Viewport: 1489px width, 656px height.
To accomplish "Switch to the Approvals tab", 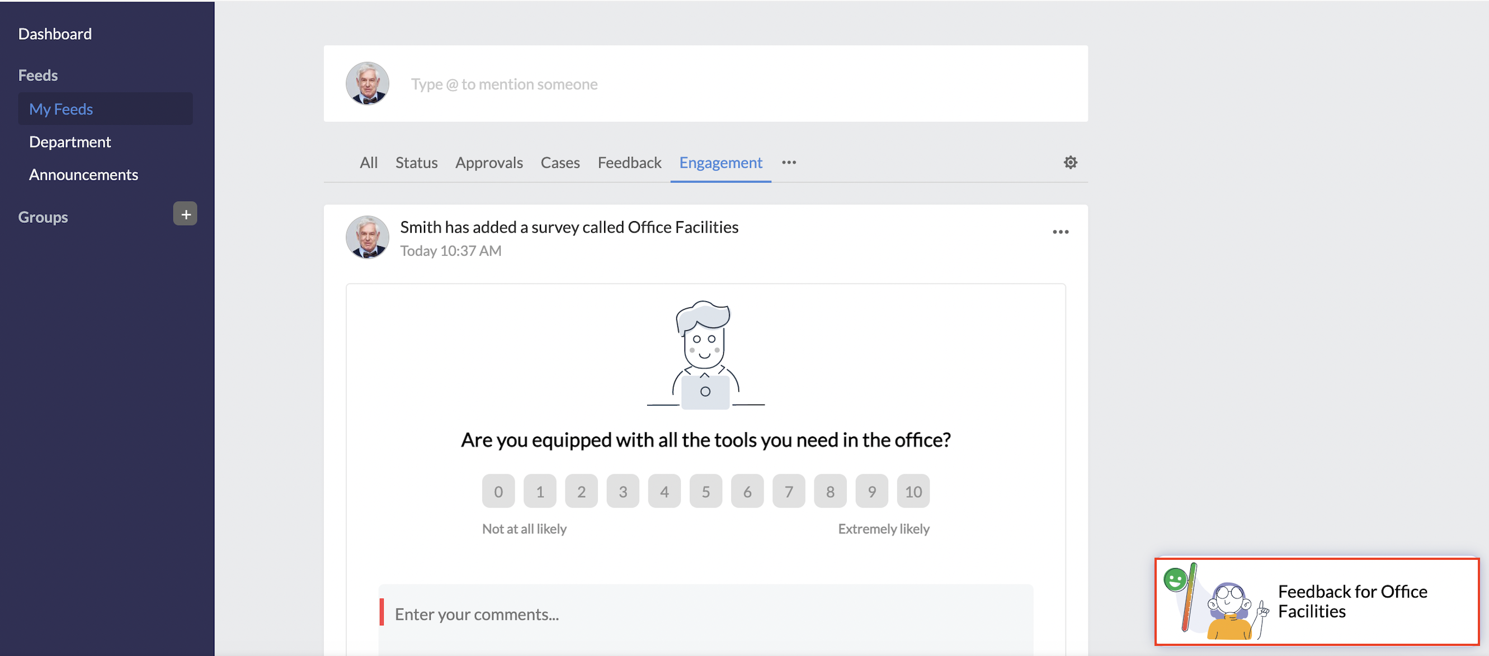I will click(x=488, y=163).
